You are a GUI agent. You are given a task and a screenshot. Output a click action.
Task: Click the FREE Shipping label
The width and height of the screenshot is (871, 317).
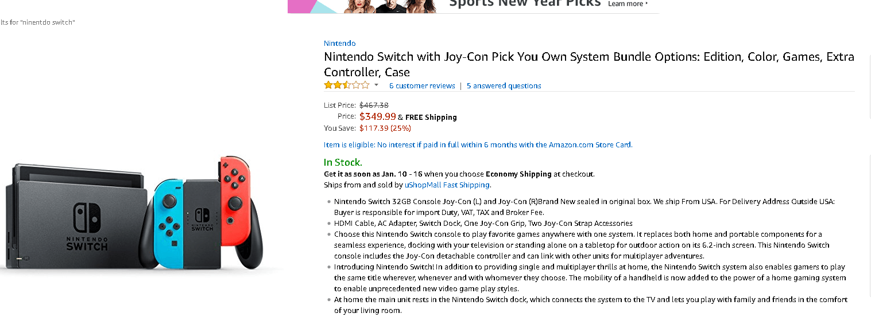(431, 117)
